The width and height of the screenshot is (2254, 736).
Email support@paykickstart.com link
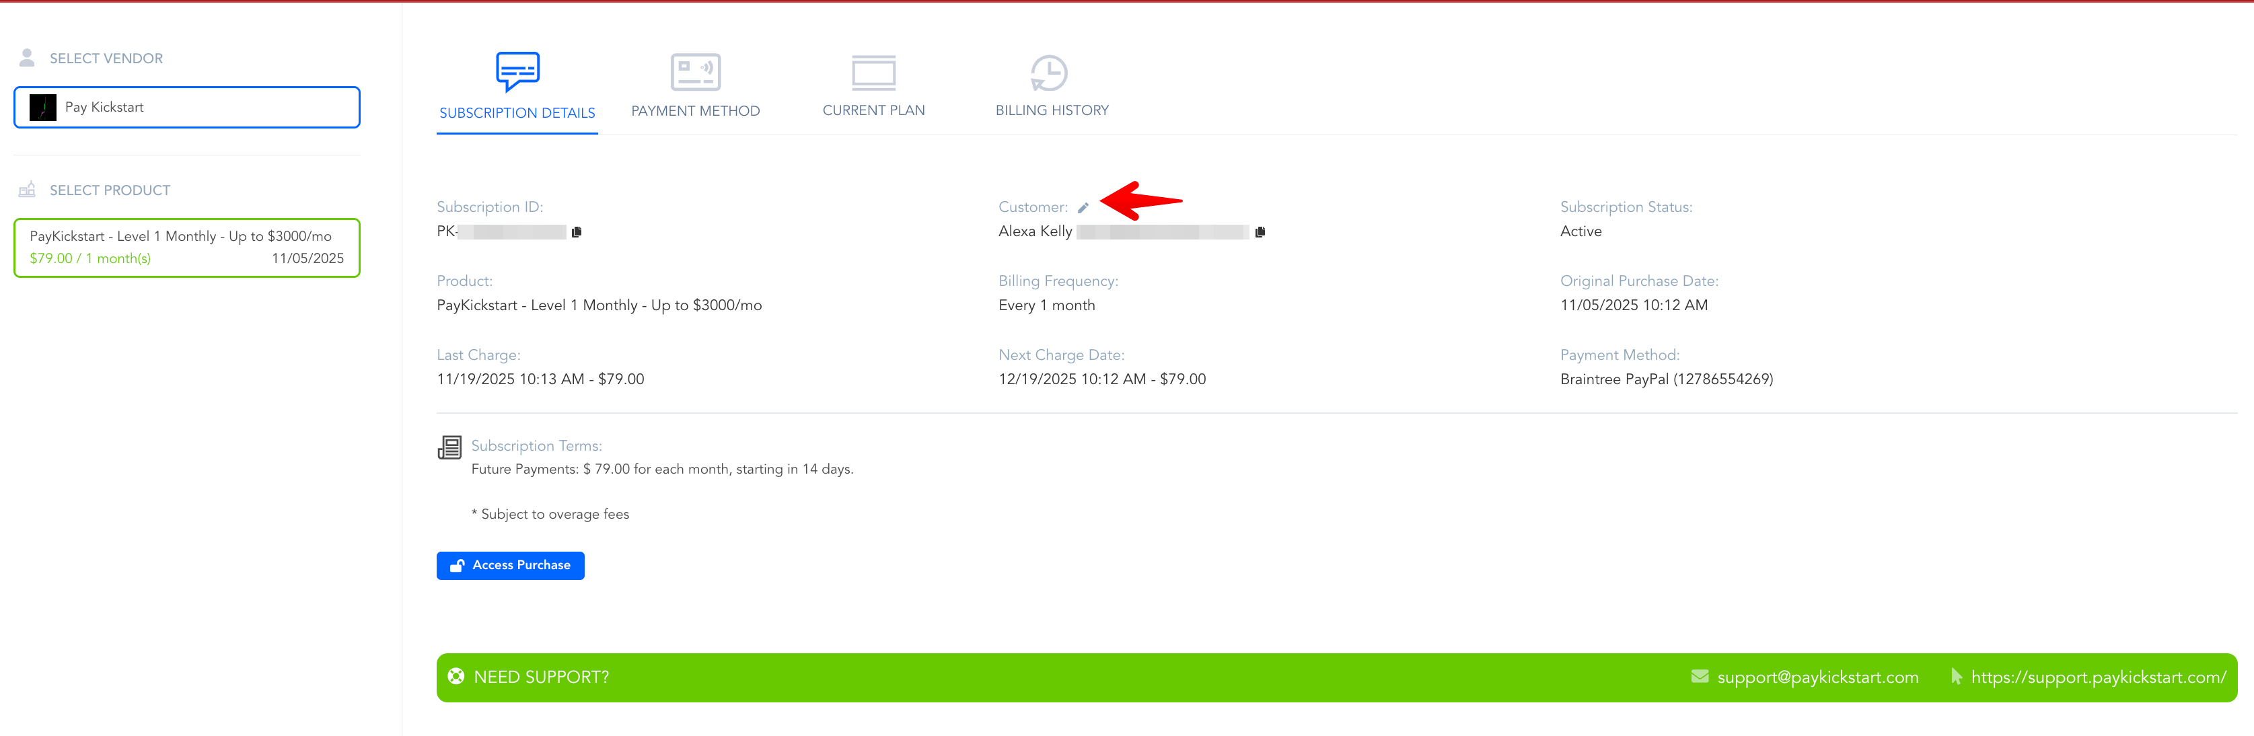coord(1817,677)
